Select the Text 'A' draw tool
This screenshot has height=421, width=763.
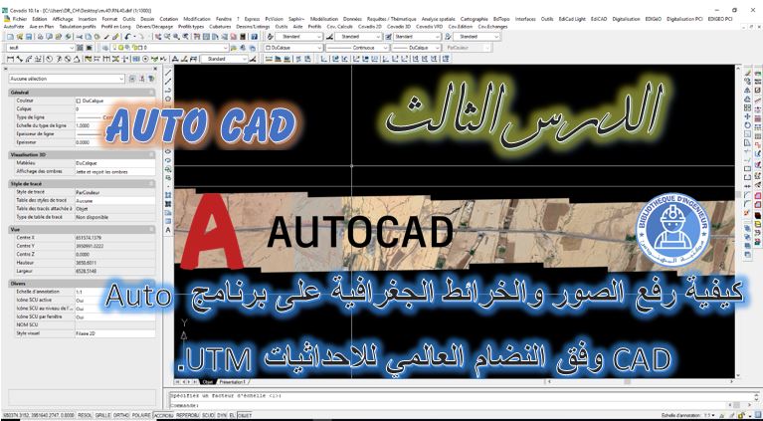pos(168,229)
